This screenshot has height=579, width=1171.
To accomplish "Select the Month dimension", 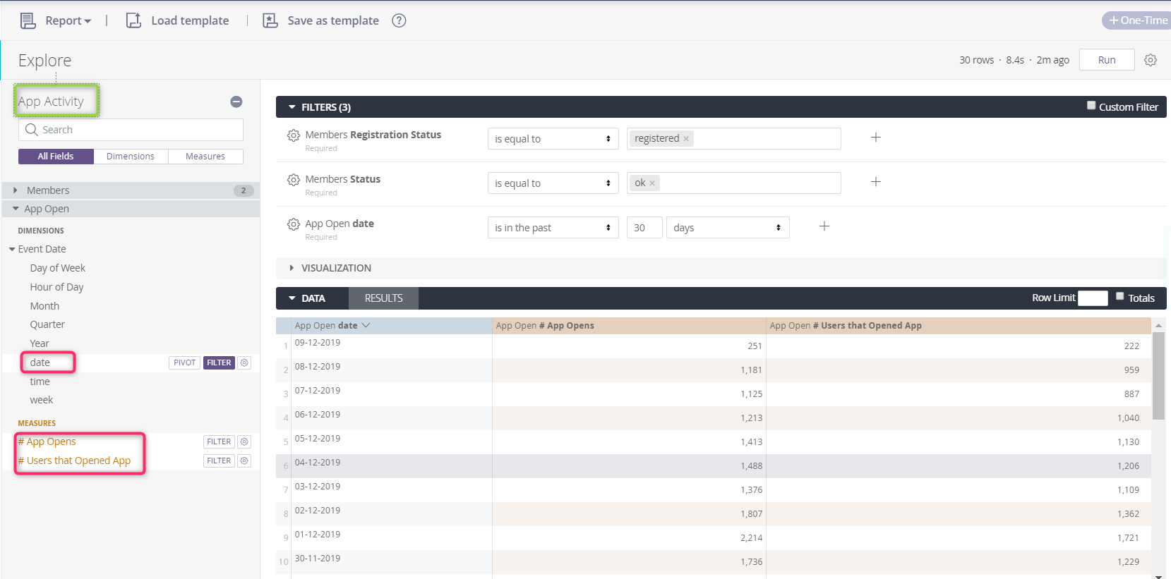I will coord(44,306).
